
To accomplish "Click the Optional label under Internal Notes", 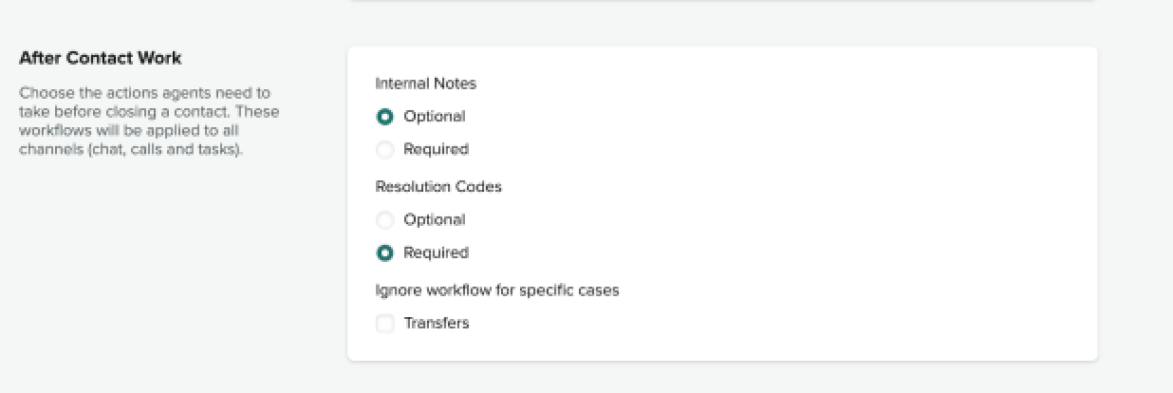I will coord(434,117).
